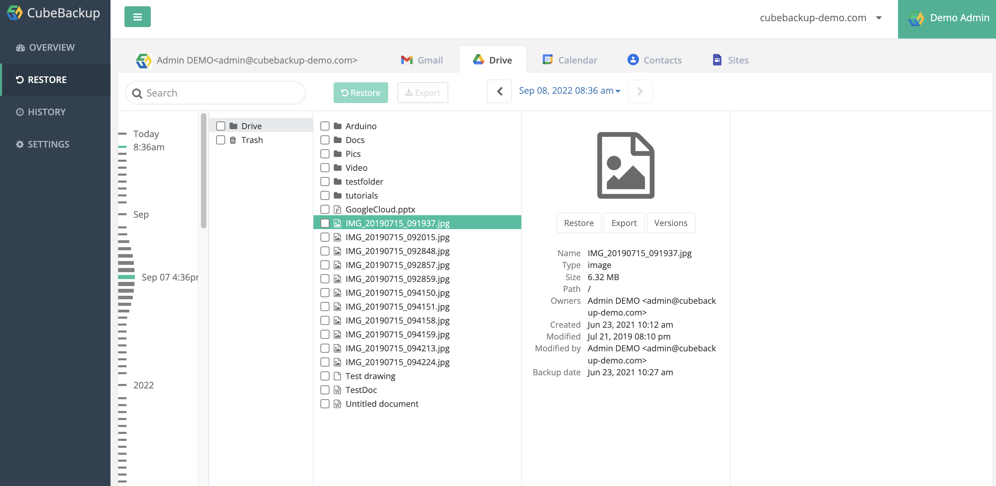Click the Calendar tab icon

coord(548,60)
